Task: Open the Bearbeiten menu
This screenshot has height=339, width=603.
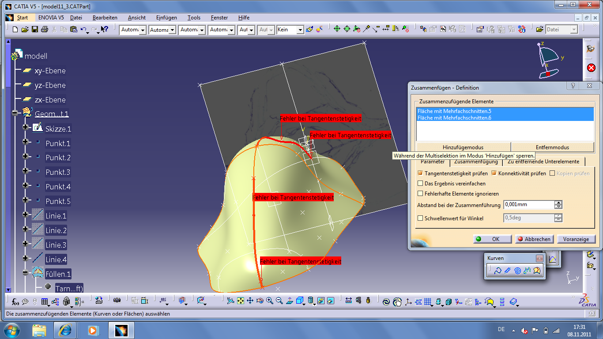Action: pos(105,18)
